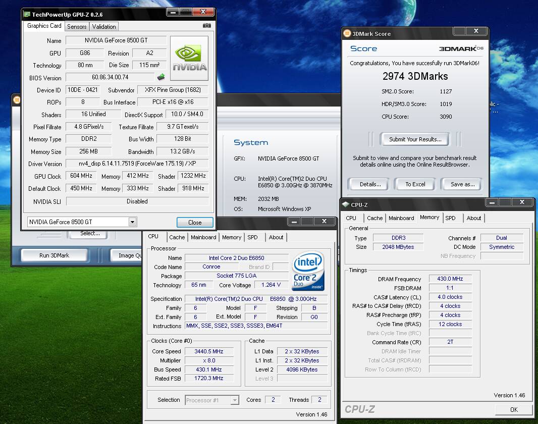This screenshot has height=424, width=538.
Task: Click the Save as... button in 3DMark Score
Action: (x=461, y=184)
